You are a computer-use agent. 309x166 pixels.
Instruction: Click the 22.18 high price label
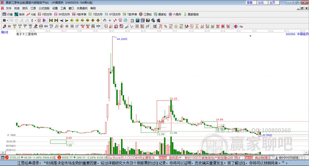click(174, 99)
